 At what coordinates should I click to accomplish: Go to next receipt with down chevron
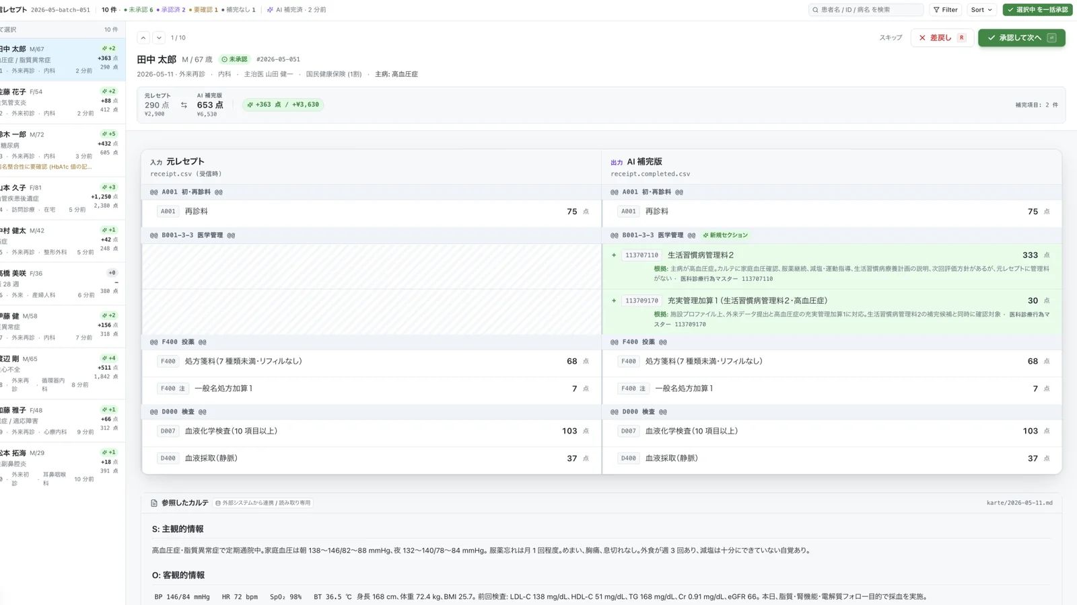click(x=159, y=38)
